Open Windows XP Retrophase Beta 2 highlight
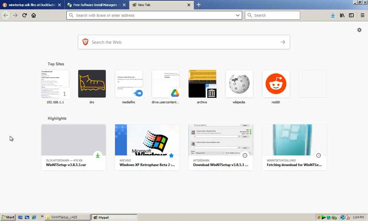The height and width of the screenshot is (221, 368). 147,147
